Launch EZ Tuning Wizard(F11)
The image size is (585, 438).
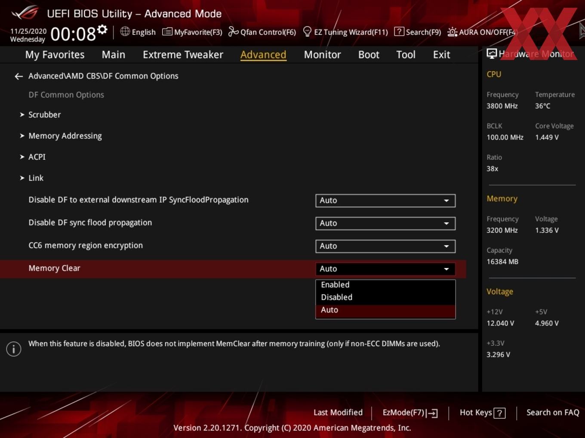click(x=345, y=32)
